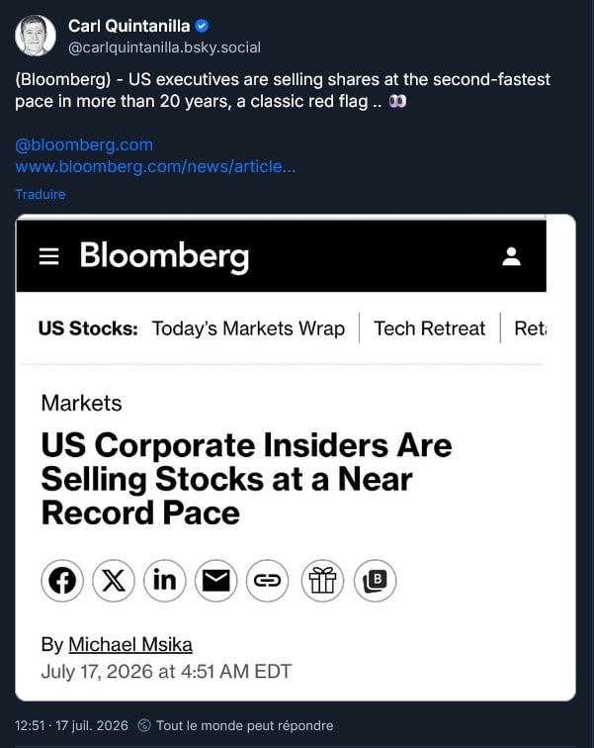The width and height of the screenshot is (594, 748).
Task: Gift this article with gift icon
Action: pos(322,581)
